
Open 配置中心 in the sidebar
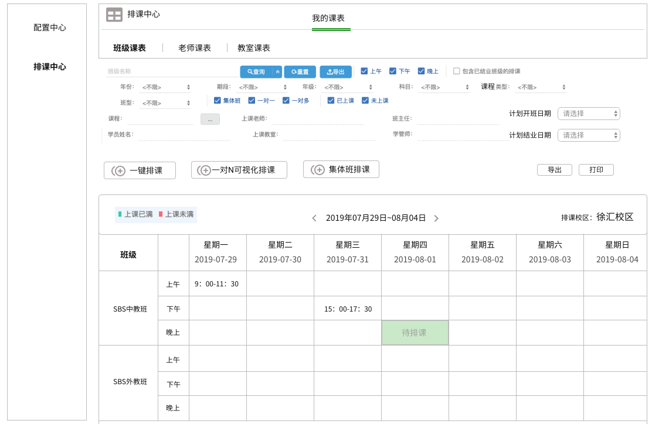coord(49,28)
